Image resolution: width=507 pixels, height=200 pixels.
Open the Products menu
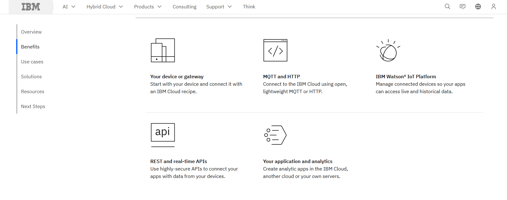point(148,7)
